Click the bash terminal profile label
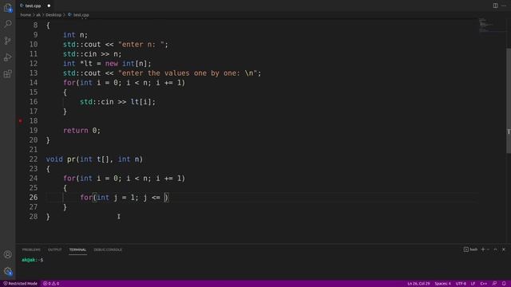The image size is (511, 287). point(470,250)
